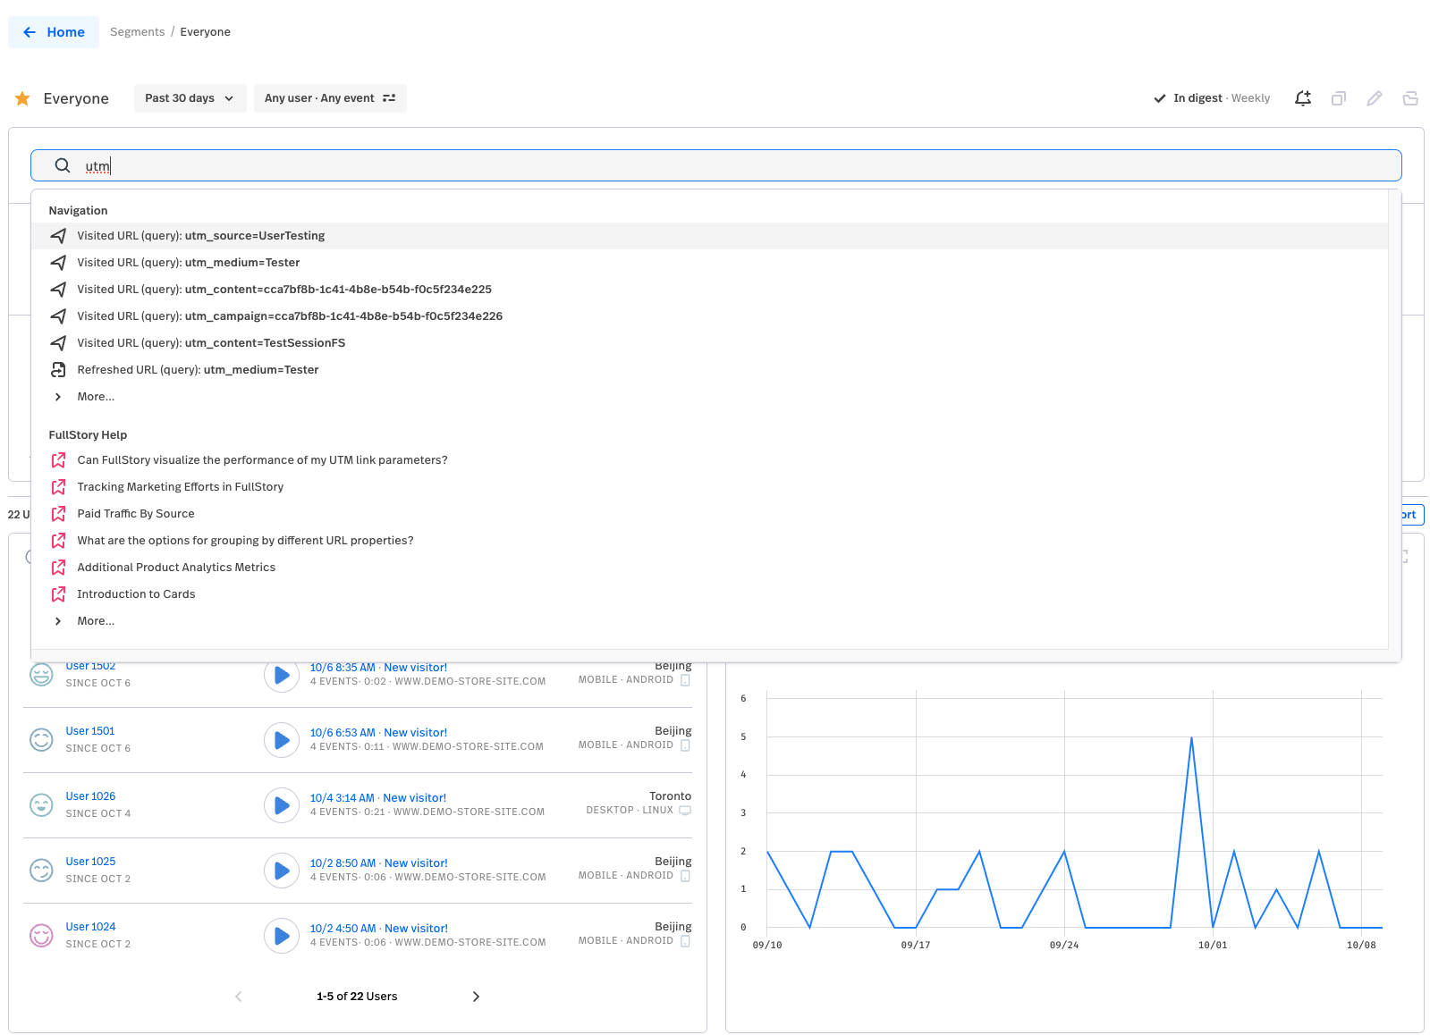Select utm_content=TestSessionFS suggestion
This screenshot has height=1035, width=1430.
pos(709,343)
